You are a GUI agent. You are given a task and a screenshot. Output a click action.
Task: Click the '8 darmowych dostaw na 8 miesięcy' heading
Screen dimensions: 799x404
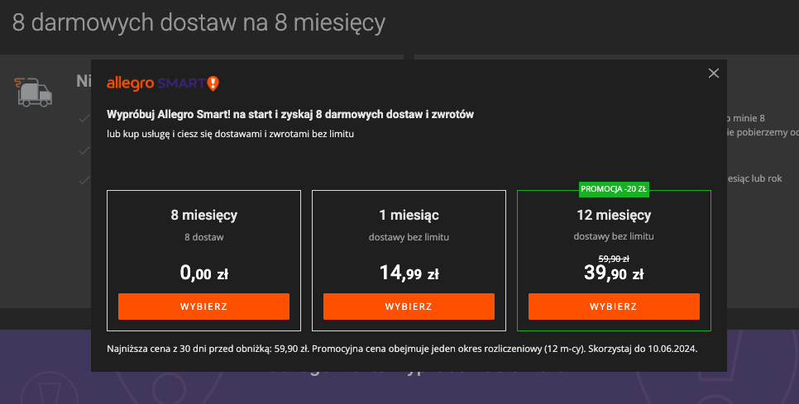(199, 23)
